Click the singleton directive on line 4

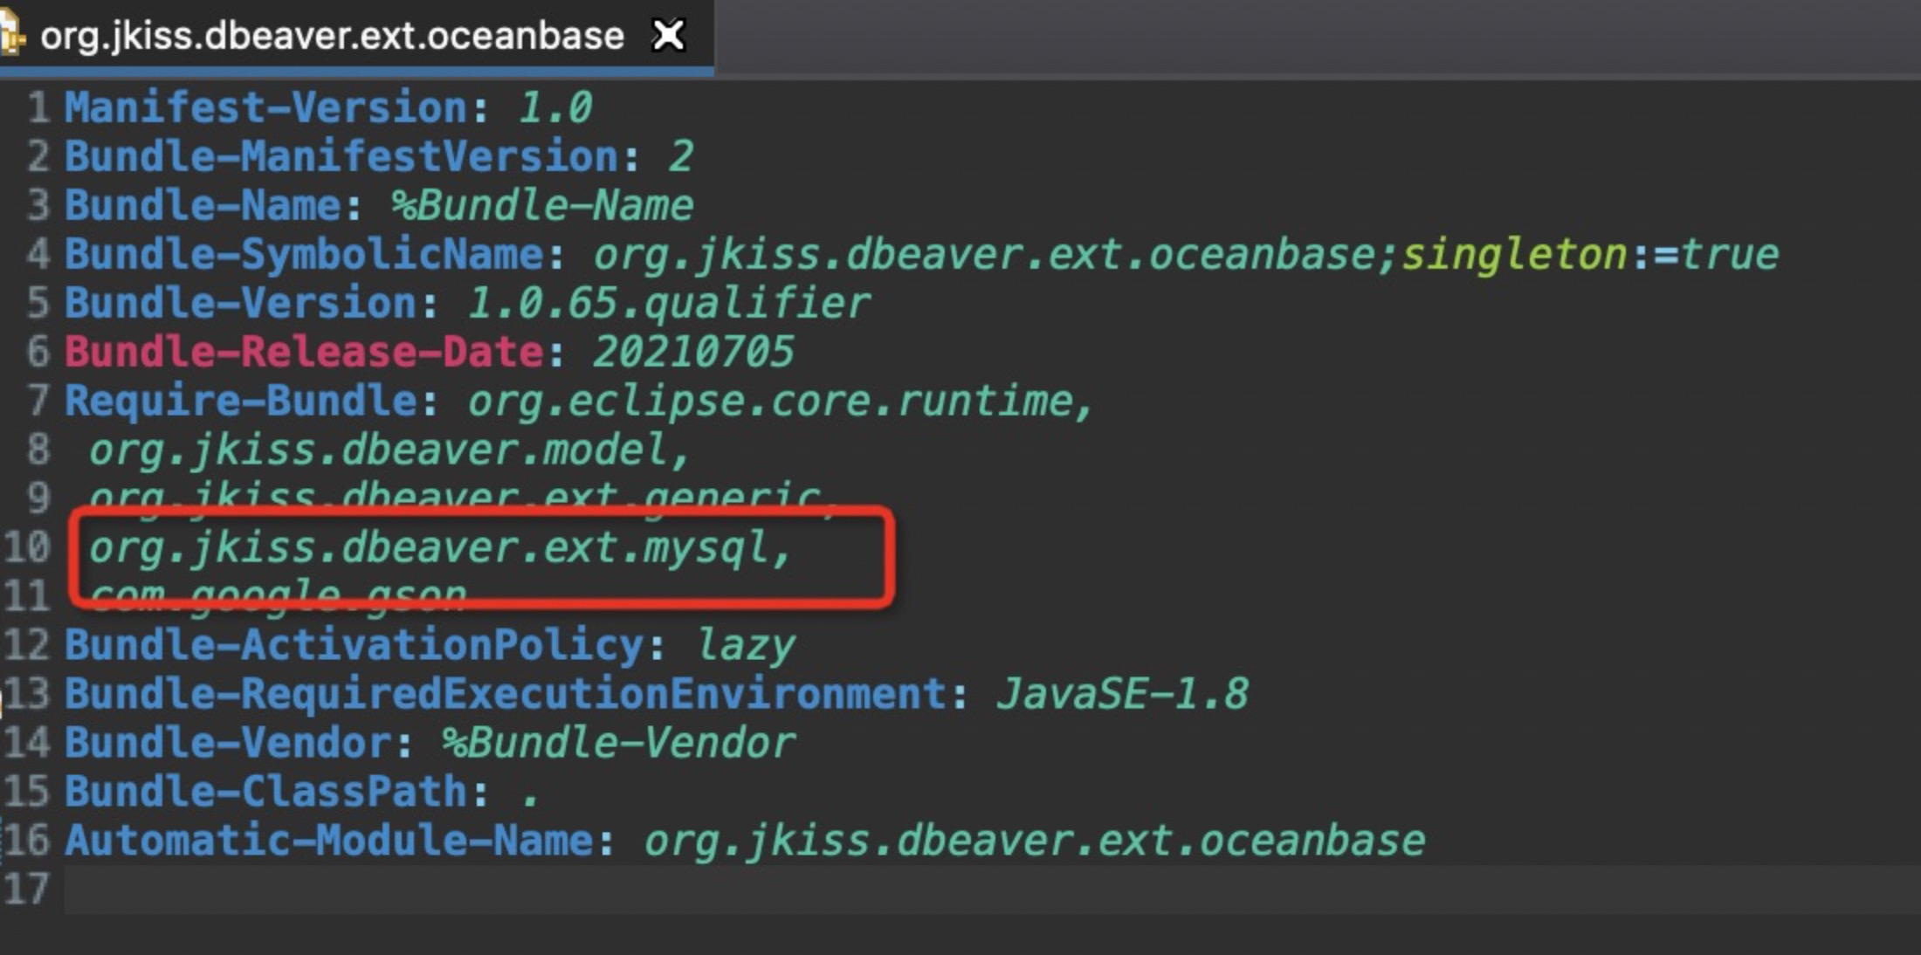point(1515,255)
